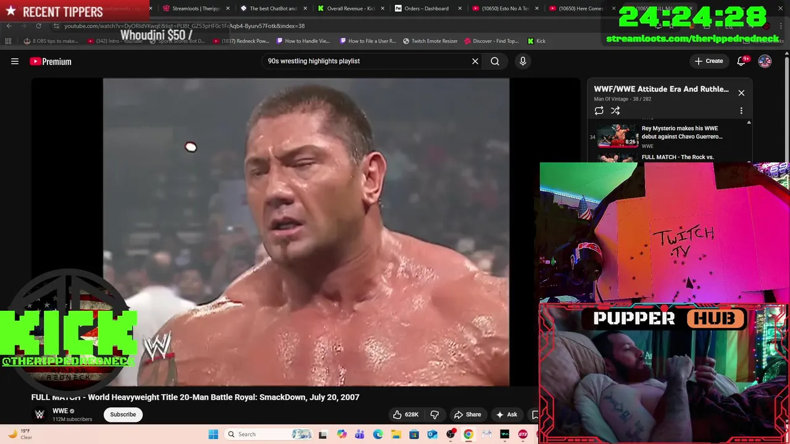This screenshot has height=444, width=790.
Task: Open the Create menu button
Action: pos(709,61)
